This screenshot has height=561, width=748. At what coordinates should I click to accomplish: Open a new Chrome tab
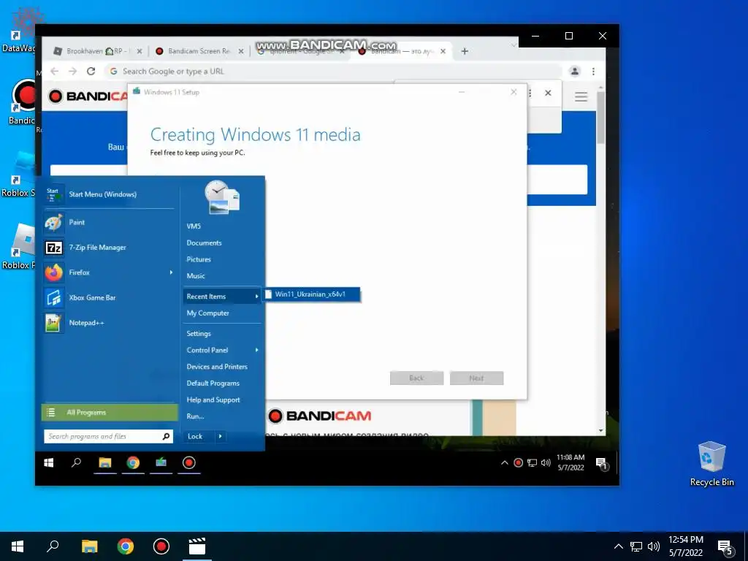465,51
